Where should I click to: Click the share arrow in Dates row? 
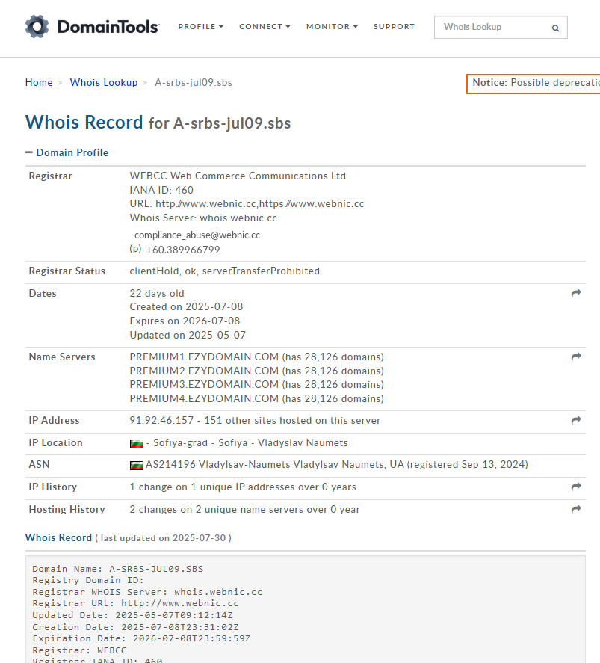click(576, 293)
